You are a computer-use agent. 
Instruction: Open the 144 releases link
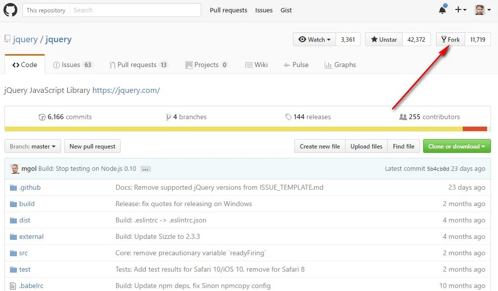(308, 117)
